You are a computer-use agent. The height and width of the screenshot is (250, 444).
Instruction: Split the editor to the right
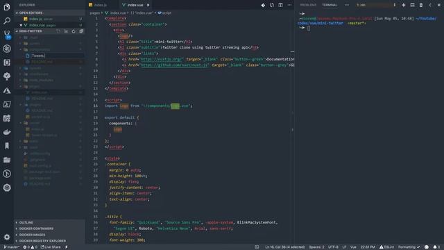click(x=280, y=5)
